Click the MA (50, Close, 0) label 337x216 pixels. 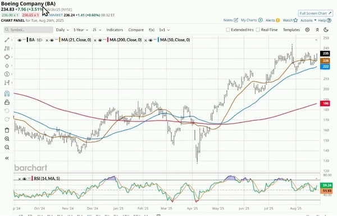[175, 40]
